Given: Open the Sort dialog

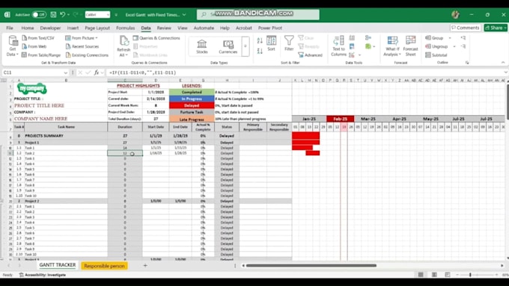Looking at the screenshot, I should click(271, 43).
